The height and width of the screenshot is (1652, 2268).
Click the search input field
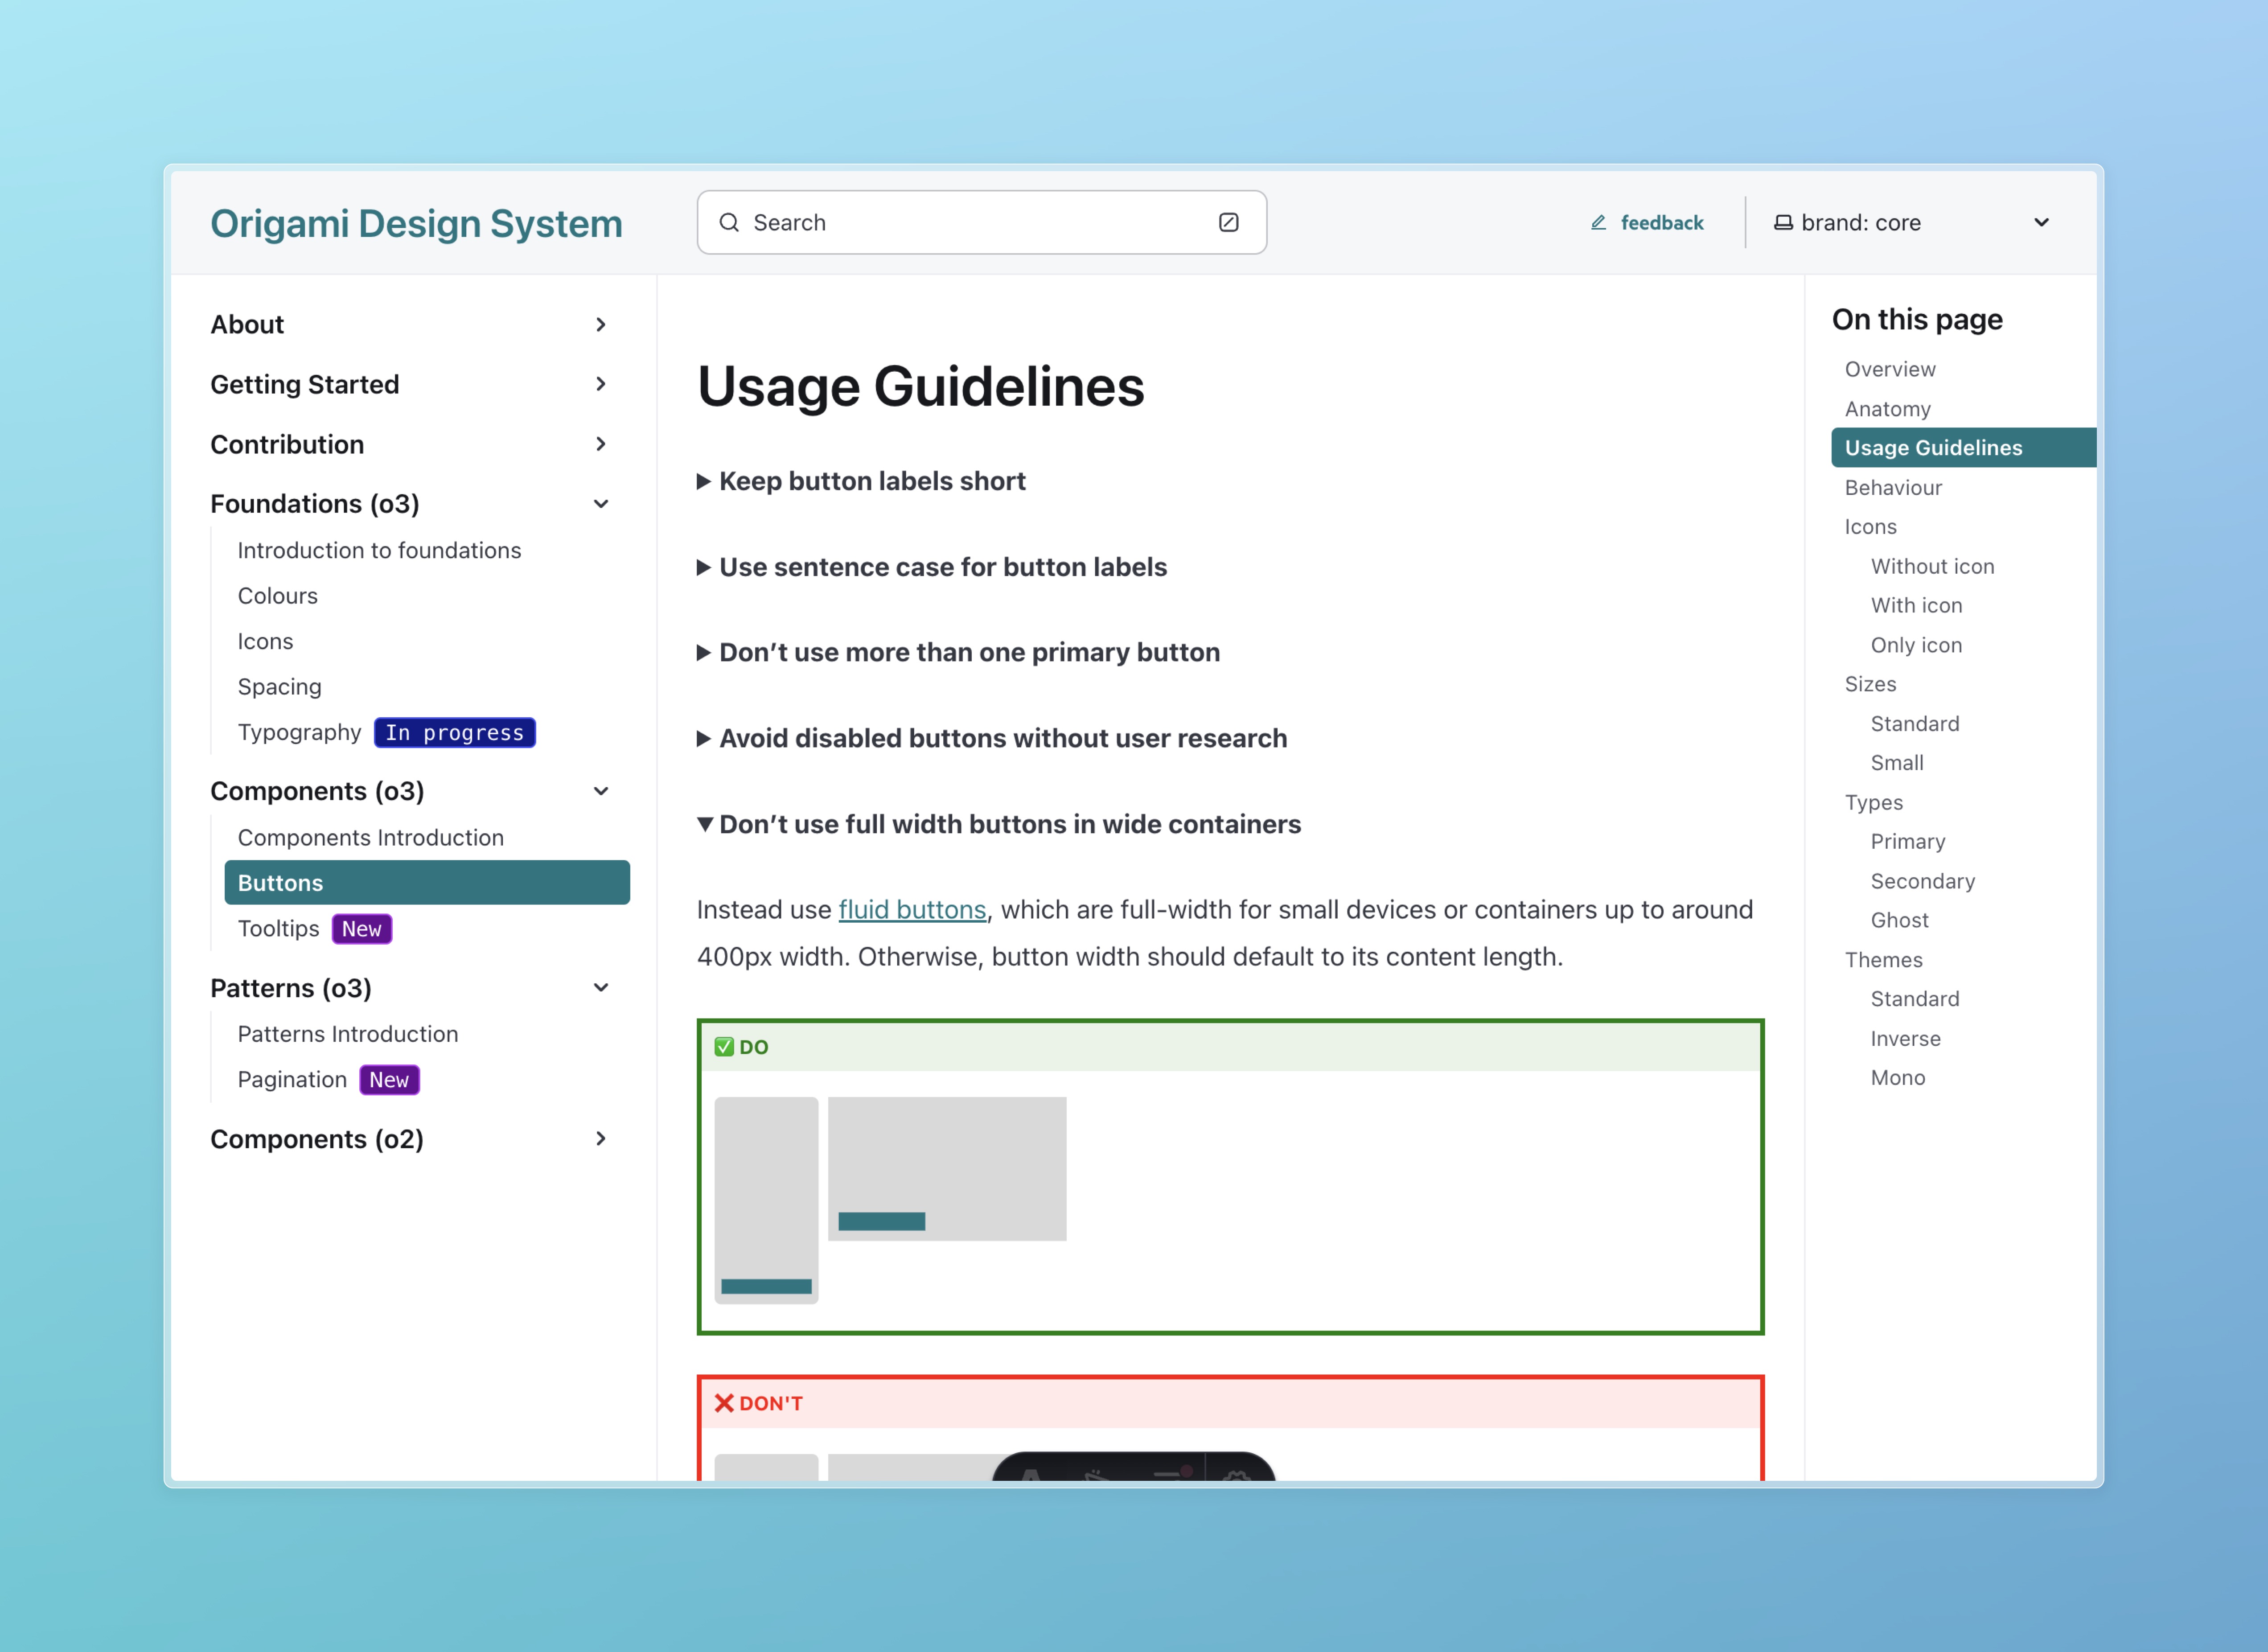[x=981, y=222]
